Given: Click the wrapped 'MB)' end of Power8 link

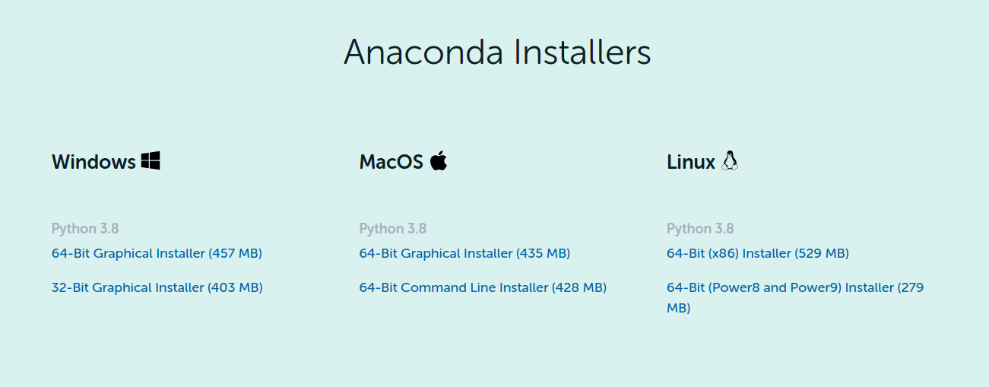Looking at the screenshot, I should click(x=679, y=308).
